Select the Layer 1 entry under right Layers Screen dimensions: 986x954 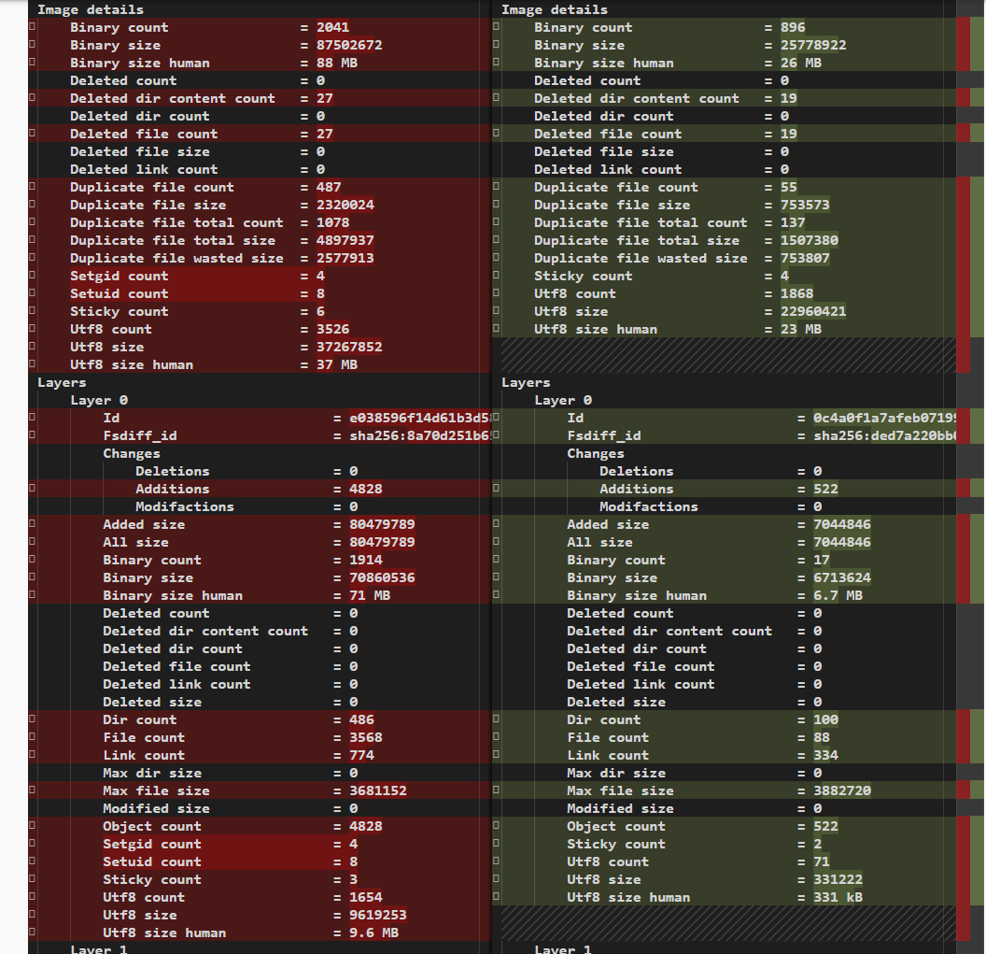(x=563, y=948)
